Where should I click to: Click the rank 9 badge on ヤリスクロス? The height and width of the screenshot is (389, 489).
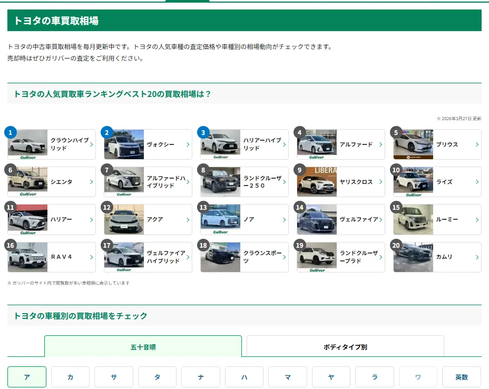[299, 170]
